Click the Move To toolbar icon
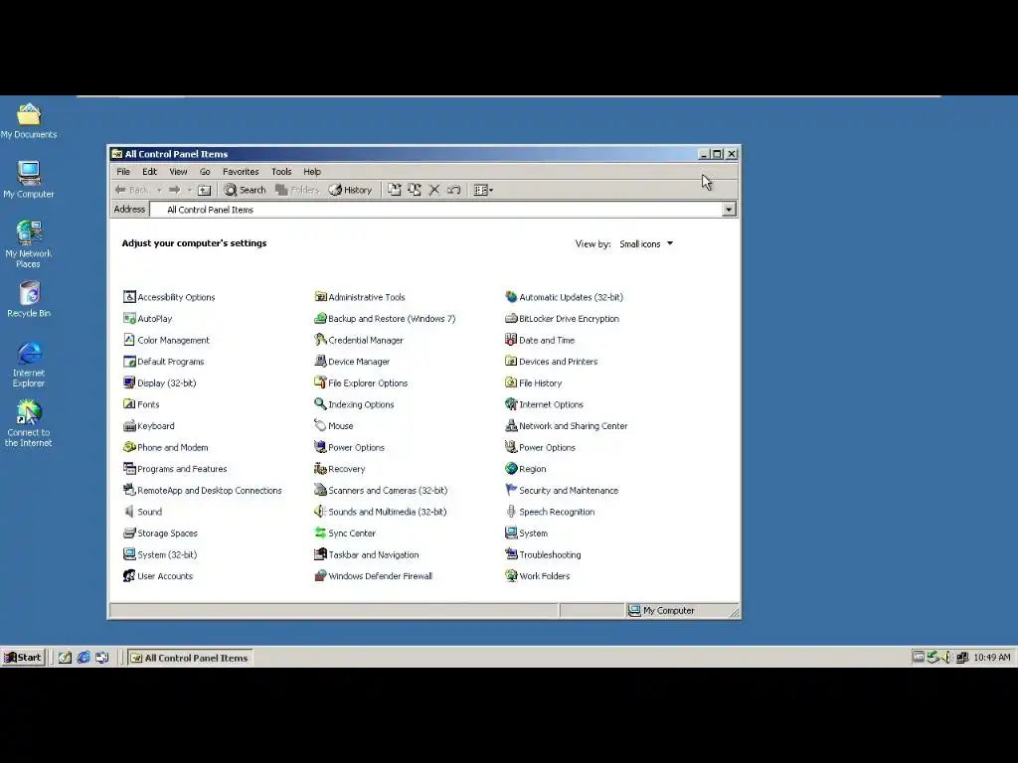1018x763 pixels. click(394, 190)
